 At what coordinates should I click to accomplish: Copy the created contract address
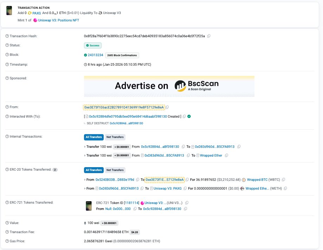pos(184,116)
